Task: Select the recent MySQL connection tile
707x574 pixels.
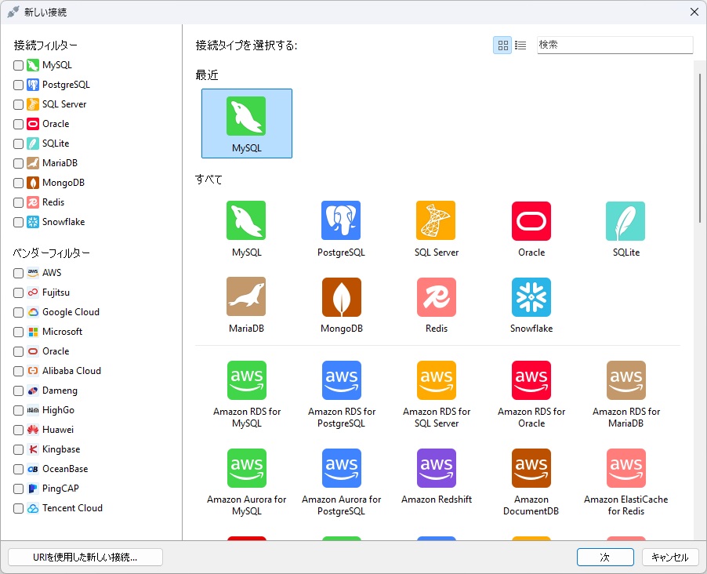Action: click(247, 123)
